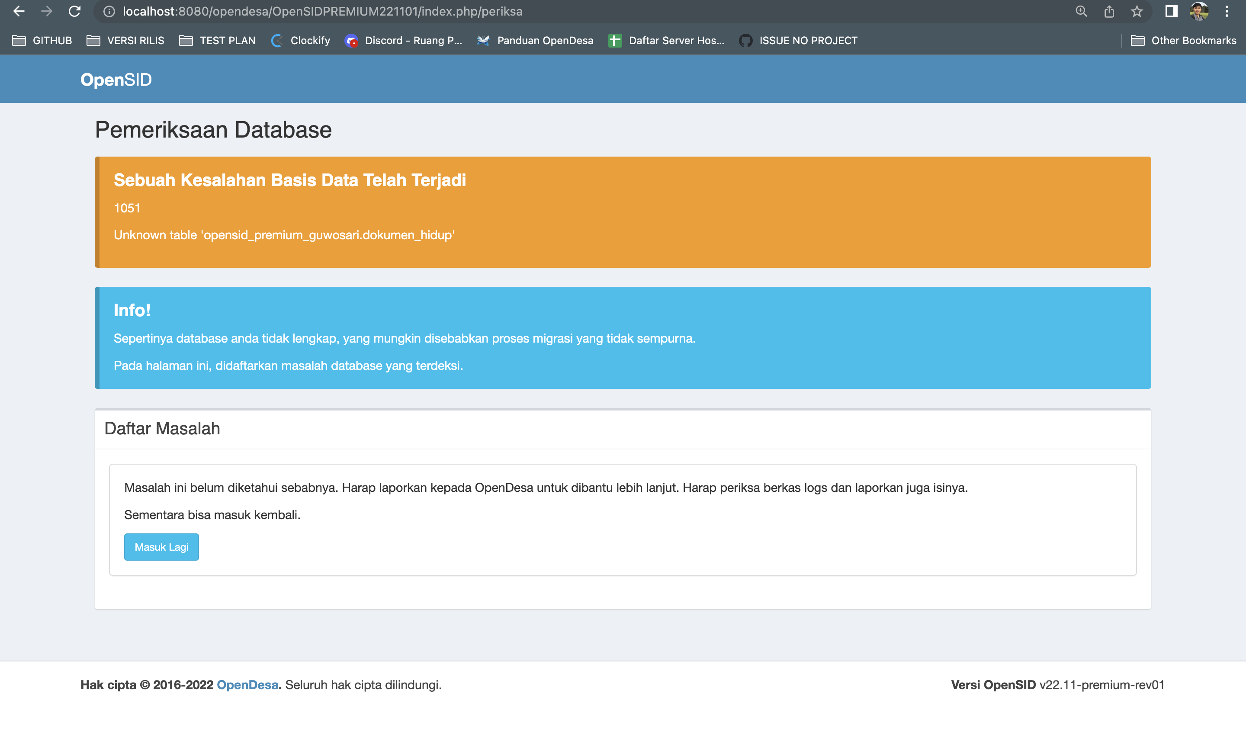Open the GITHUB bookmarks folder
1246x738 pixels.
42,40
